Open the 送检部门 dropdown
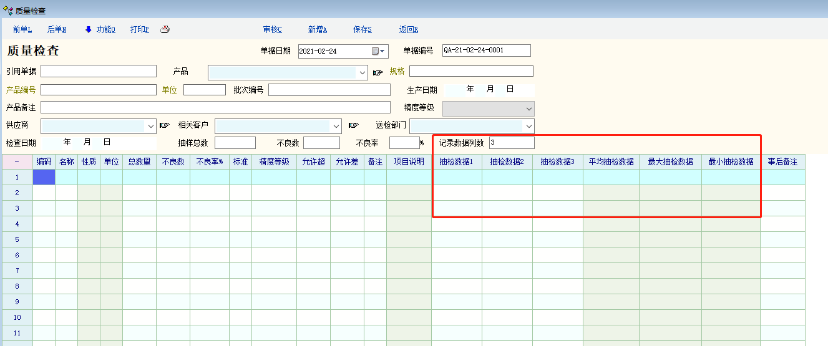828x346 pixels. tap(529, 126)
